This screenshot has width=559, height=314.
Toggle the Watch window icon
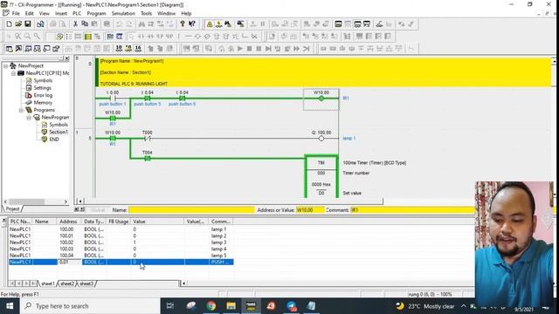point(28,49)
